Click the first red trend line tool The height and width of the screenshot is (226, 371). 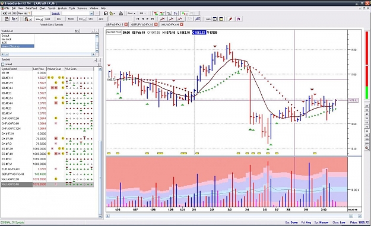tap(162, 19)
